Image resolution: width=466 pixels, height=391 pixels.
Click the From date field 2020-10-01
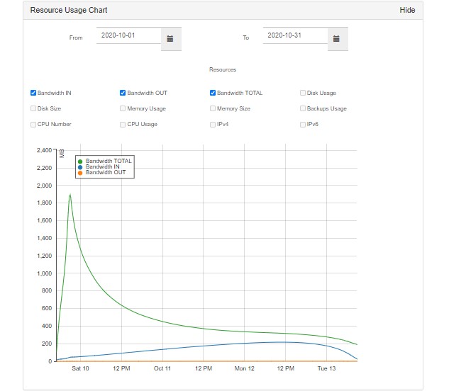pyautogui.click(x=128, y=35)
